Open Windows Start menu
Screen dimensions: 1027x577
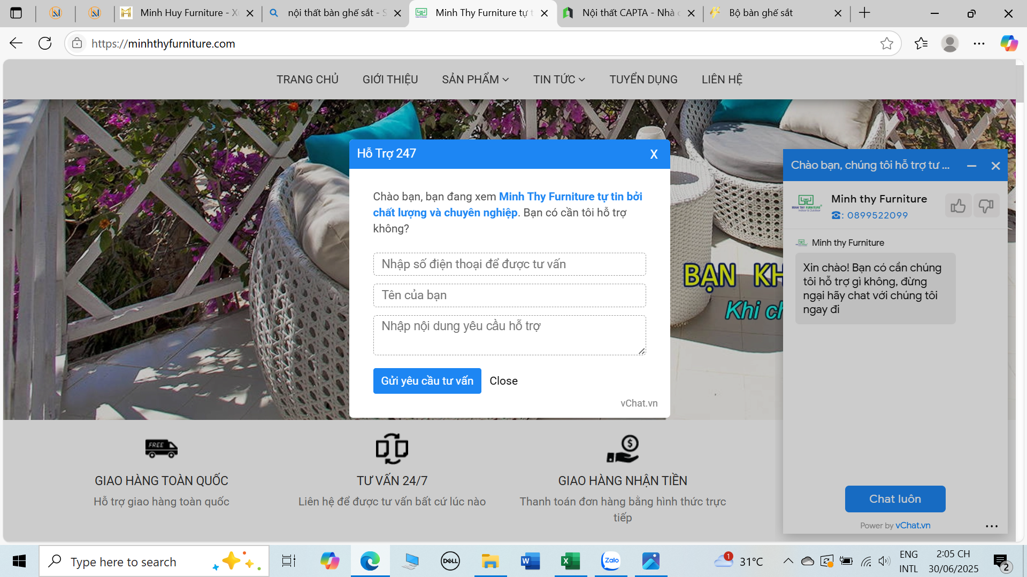coord(19,561)
